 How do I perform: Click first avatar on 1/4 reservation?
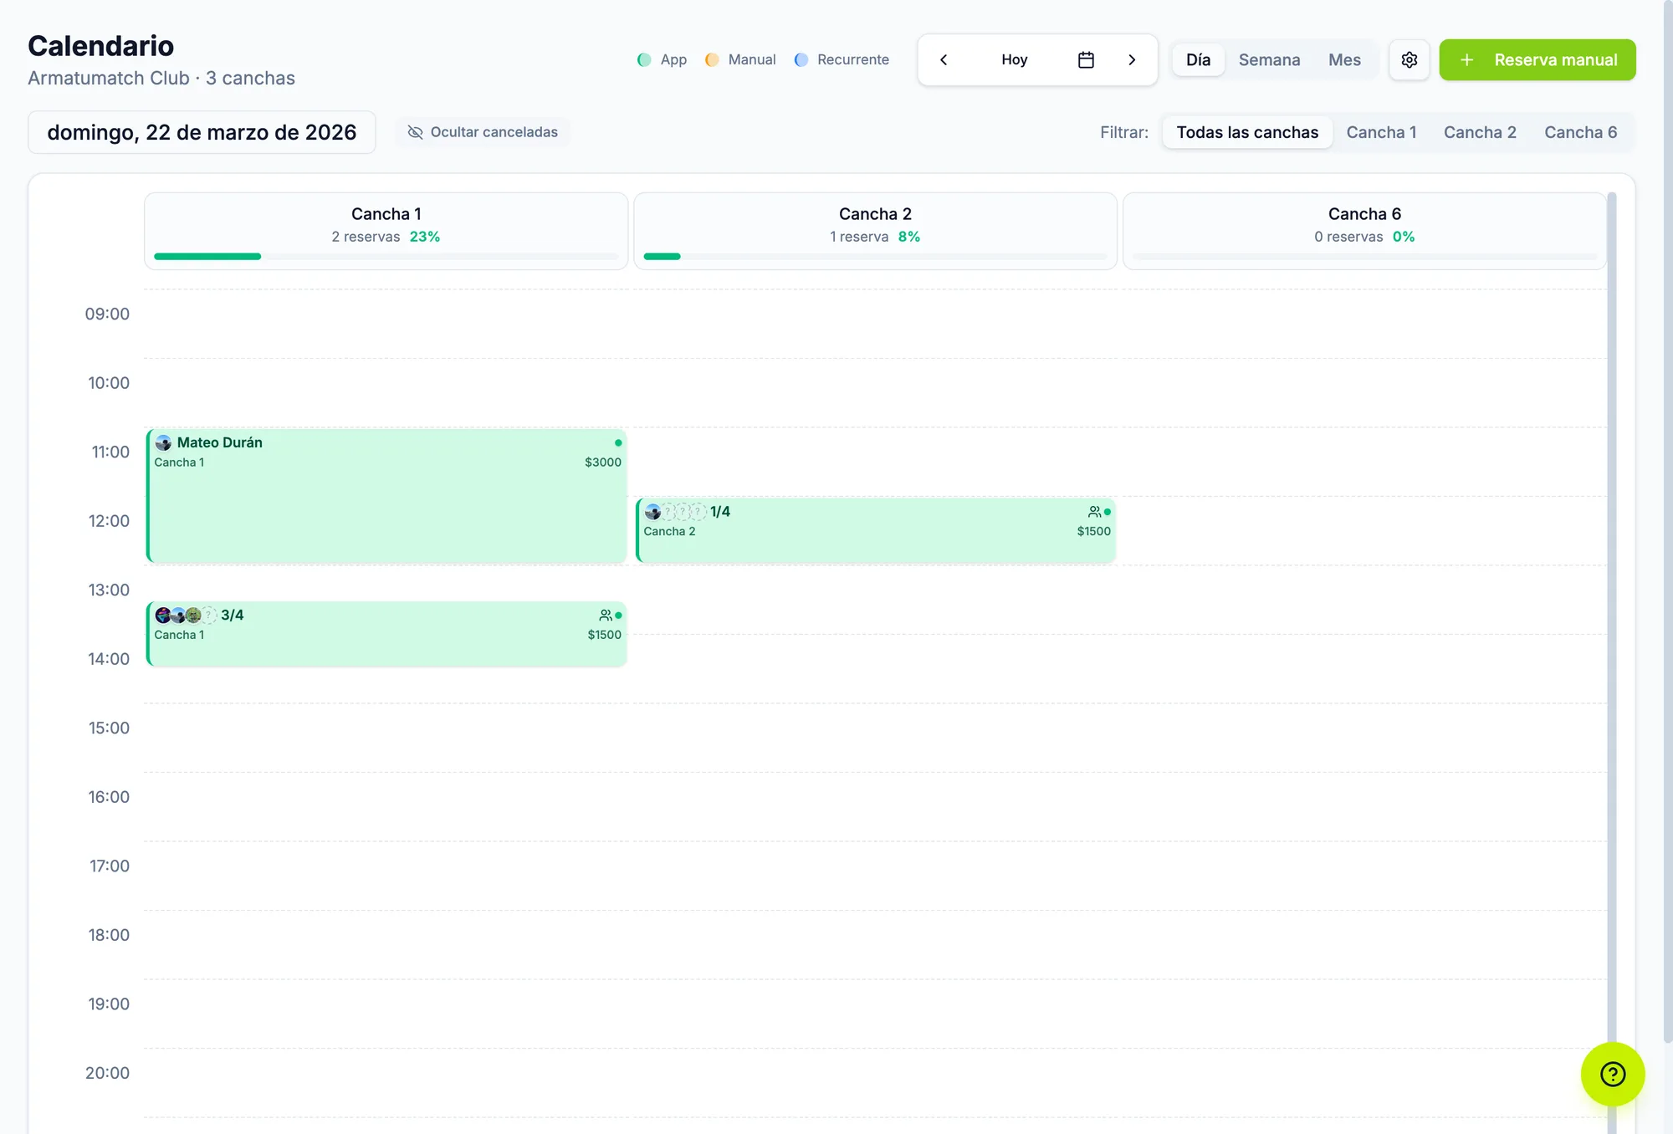point(652,512)
